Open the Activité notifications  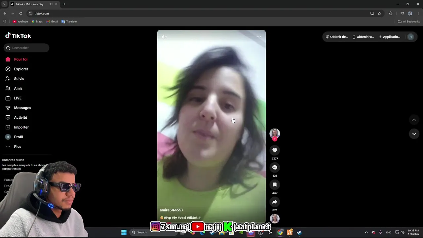tap(16, 118)
